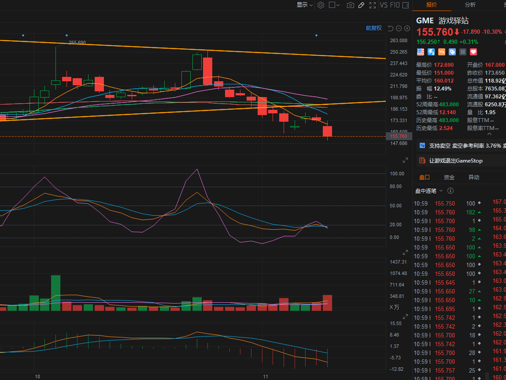Toggle the right sidebar panel icon

pyautogui.click(x=406, y=5)
